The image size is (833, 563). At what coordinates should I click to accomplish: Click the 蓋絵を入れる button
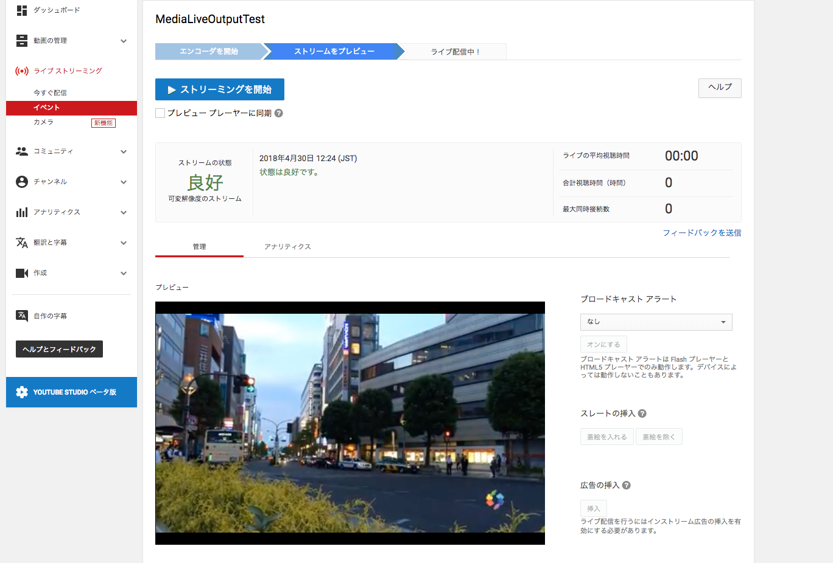(x=607, y=437)
